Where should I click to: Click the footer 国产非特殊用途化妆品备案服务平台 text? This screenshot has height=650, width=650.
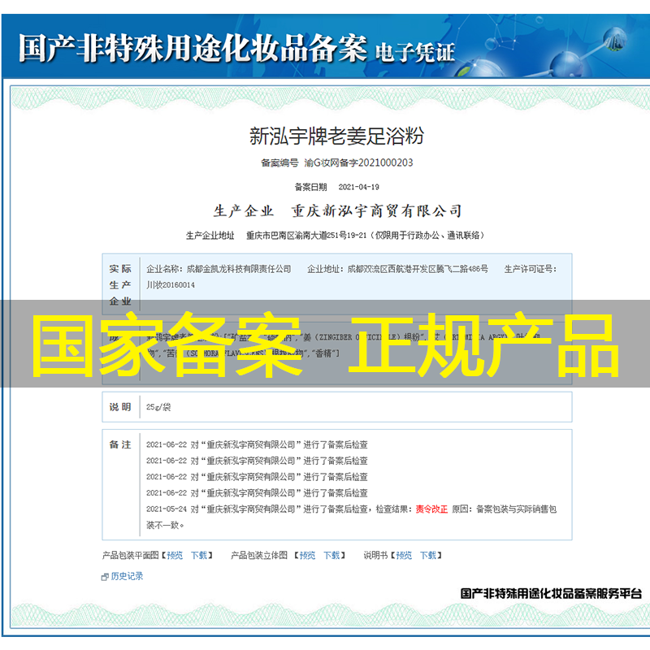click(x=551, y=594)
